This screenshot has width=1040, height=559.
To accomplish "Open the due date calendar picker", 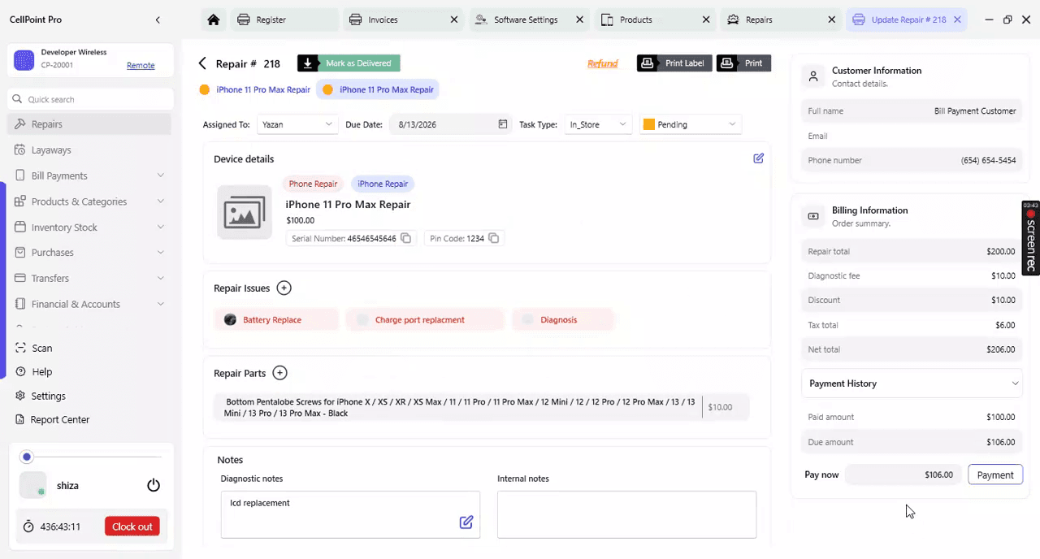I will [503, 124].
